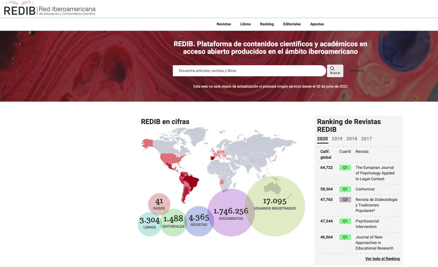Switch to the 2018 ranking tab
Image resolution: width=438 pixels, height=267 pixels.
(351, 139)
